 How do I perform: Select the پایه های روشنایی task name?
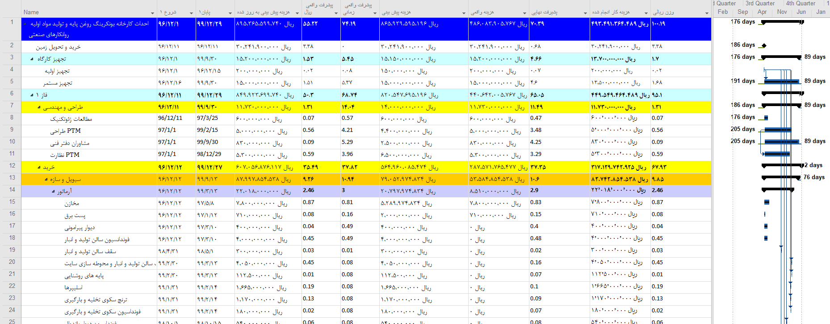tap(84, 275)
